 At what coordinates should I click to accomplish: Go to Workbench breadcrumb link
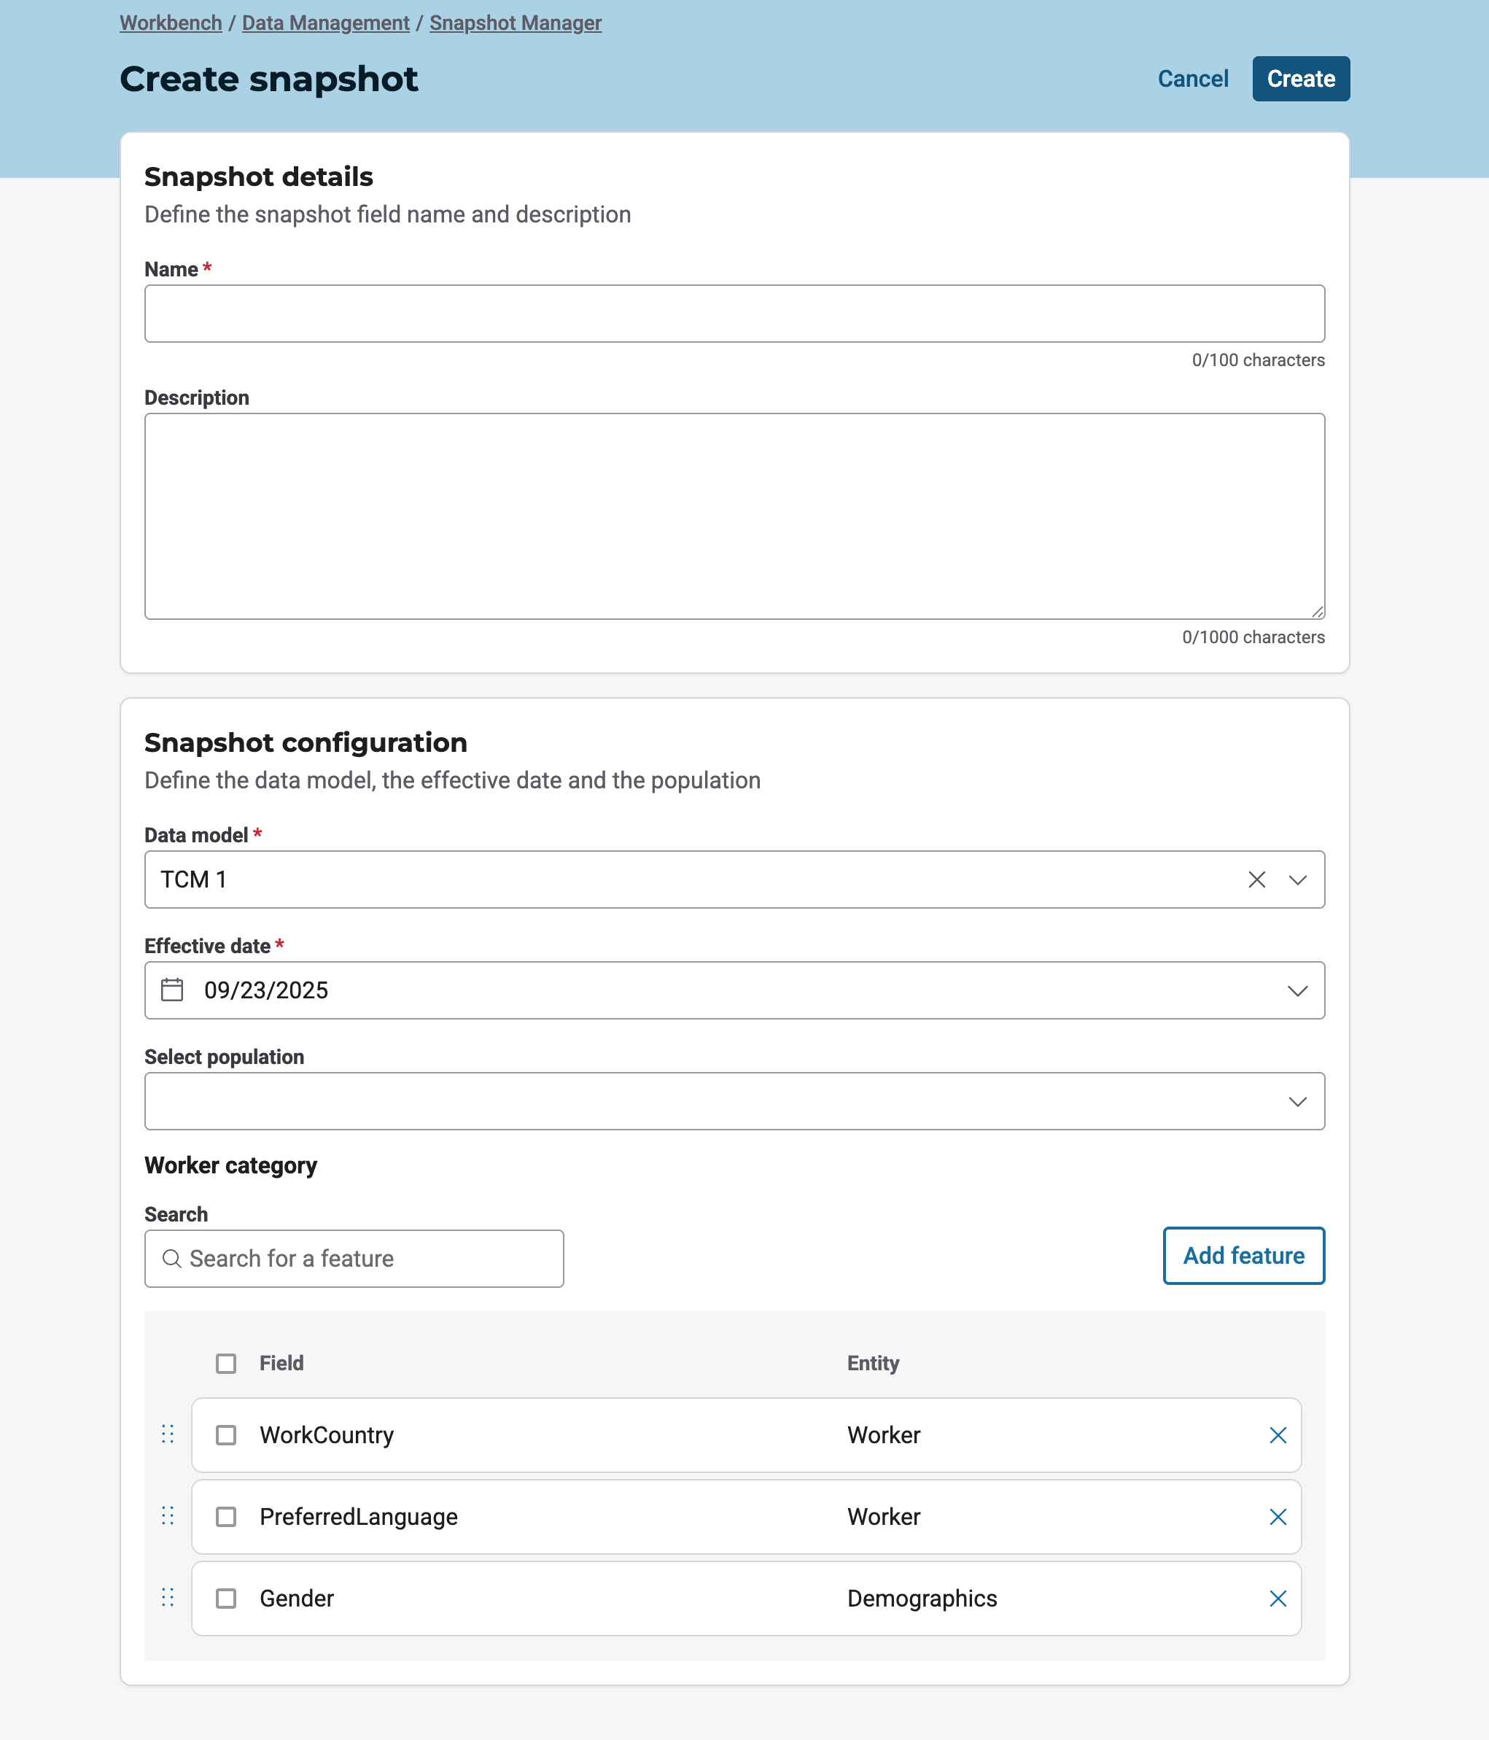coord(171,23)
